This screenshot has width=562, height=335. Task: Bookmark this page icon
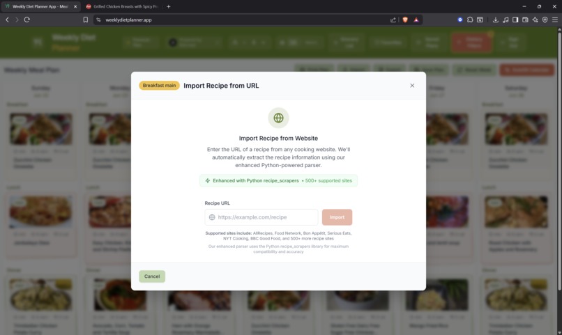click(x=85, y=20)
